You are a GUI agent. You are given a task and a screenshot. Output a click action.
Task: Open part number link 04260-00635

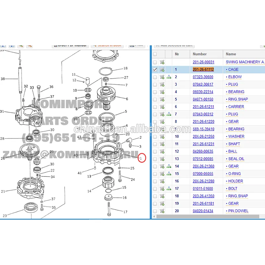coord(203,151)
